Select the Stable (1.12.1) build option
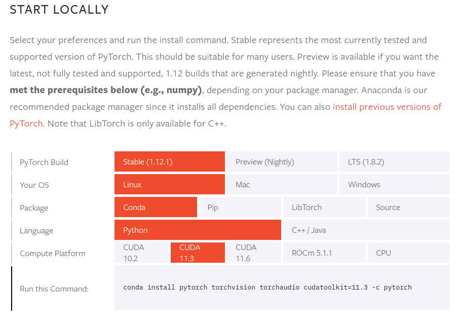The width and height of the screenshot is (460, 327). point(169,162)
